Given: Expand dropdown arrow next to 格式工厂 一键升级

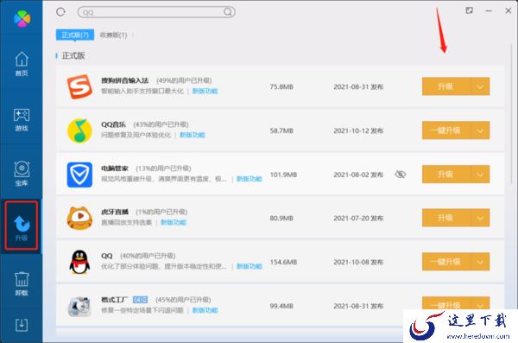Looking at the screenshot, I should tap(480, 304).
